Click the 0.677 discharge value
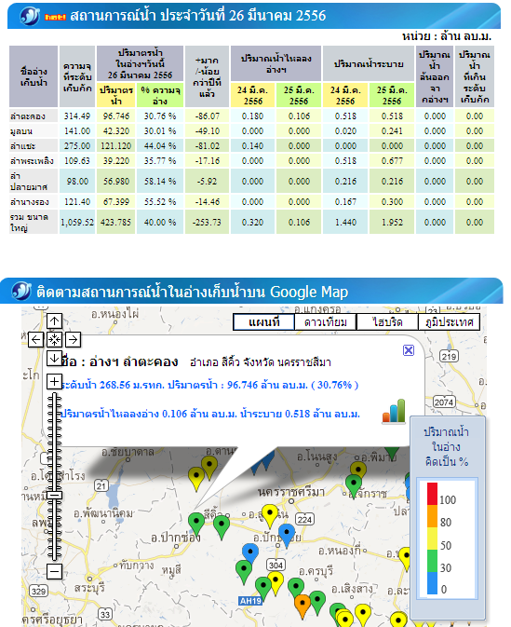Viewport: 511px width, 627px height. [x=392, y=161]
